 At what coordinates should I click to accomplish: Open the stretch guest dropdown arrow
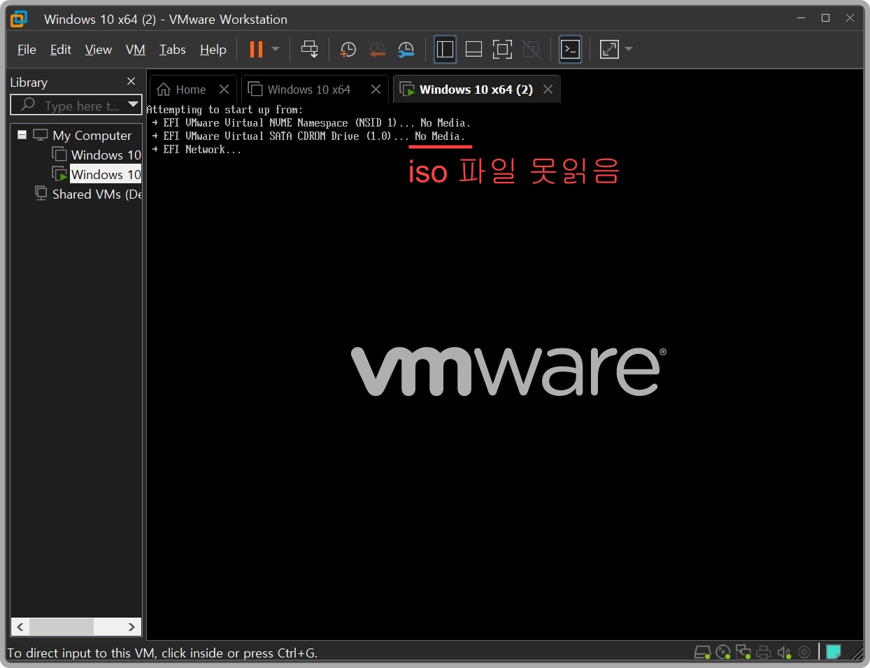click(x=629, y=49)
